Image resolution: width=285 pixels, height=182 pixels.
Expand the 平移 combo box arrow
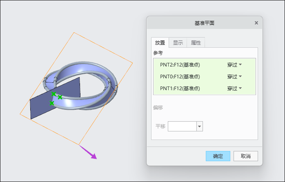(200, 126)
